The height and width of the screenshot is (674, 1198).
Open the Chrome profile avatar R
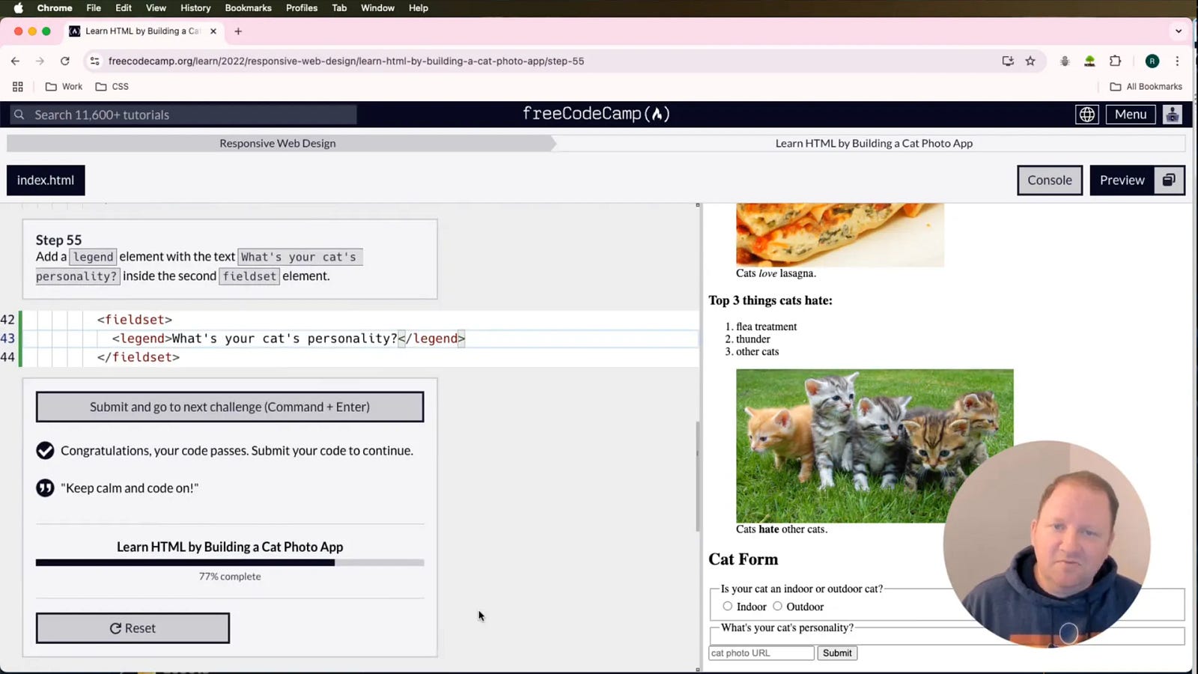[1152, 61]
